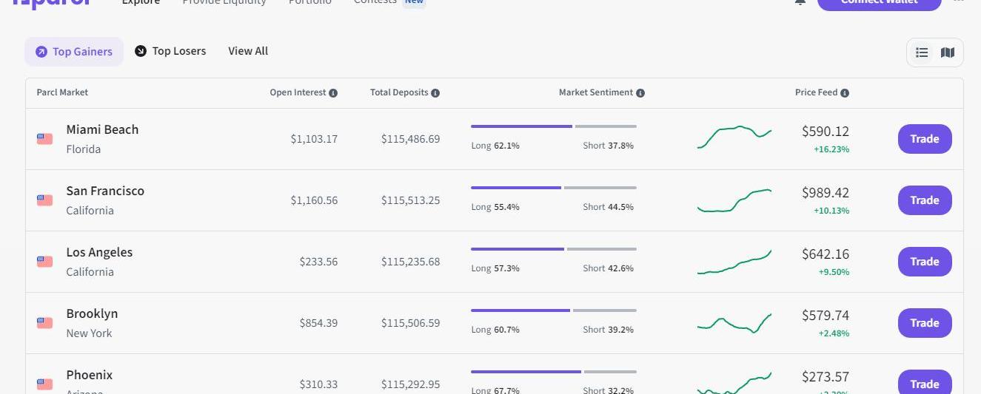981x394 pixels.
Task: Click Total Deposits info icon
Action: click(435, 93)
